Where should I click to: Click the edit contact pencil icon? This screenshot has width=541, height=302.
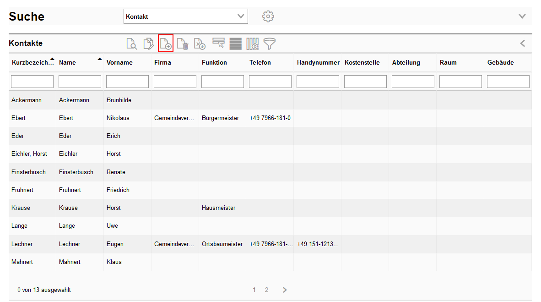[149, 44]
